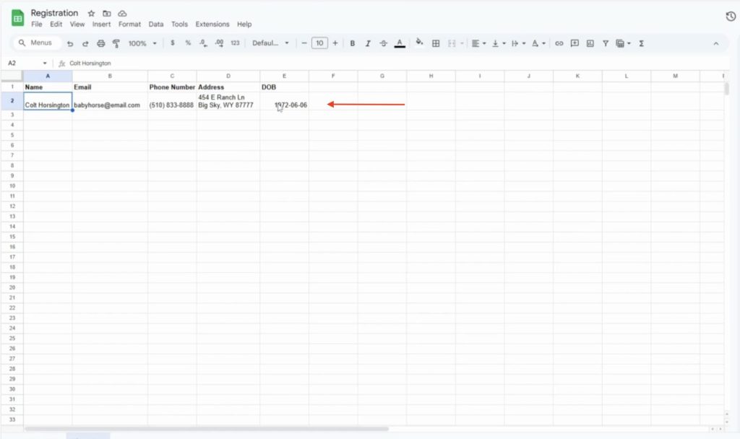The height and width of the screenshot is (439, 740).
Task: Decrease the font size
Action: point(304,43)
